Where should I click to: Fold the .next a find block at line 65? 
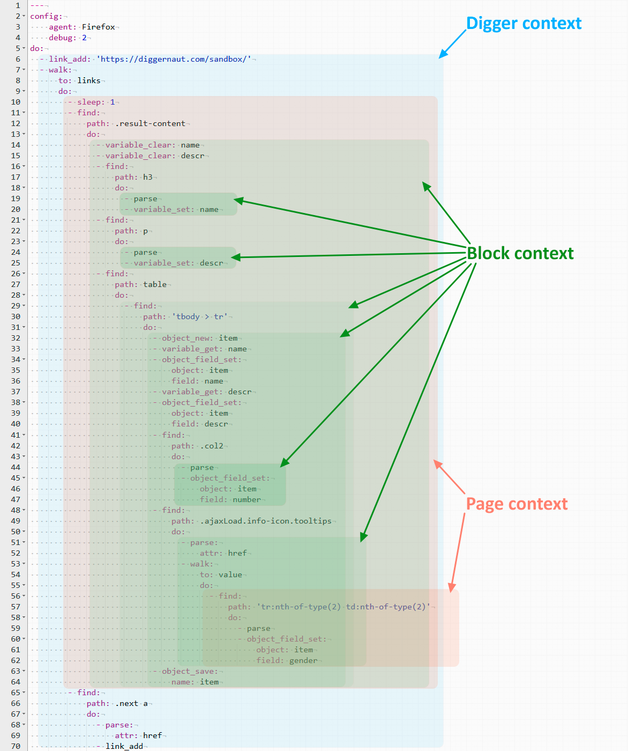click(x=24, y=693)
